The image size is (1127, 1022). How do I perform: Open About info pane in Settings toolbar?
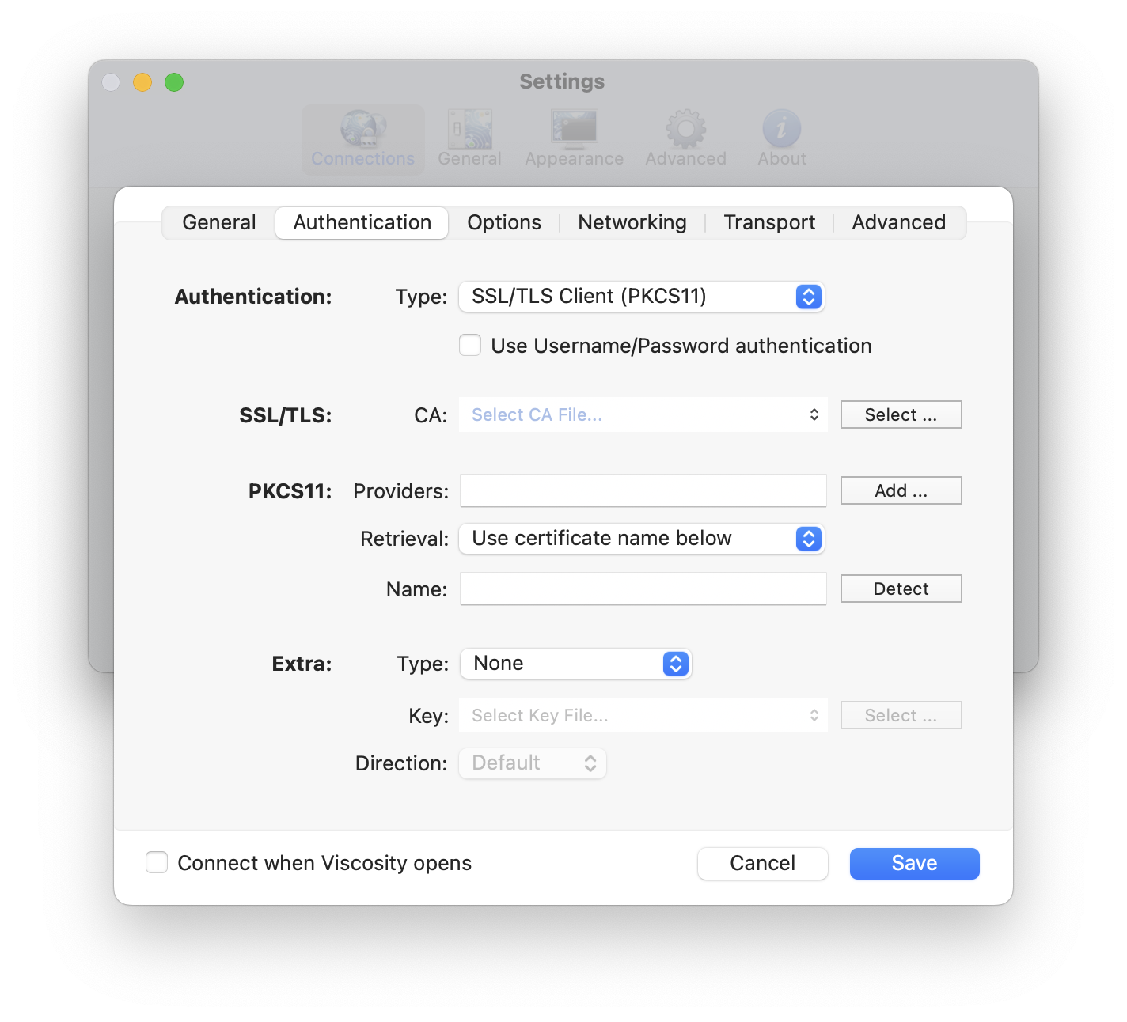click(782, 139)
